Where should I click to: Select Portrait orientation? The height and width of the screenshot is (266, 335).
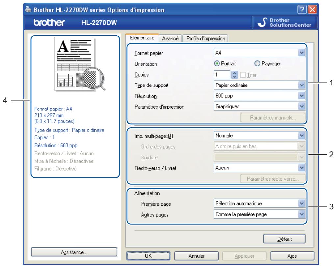point(225,63)
